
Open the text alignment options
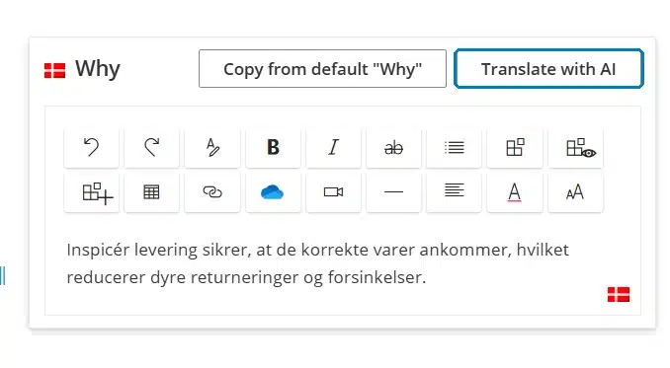(454, 192)
